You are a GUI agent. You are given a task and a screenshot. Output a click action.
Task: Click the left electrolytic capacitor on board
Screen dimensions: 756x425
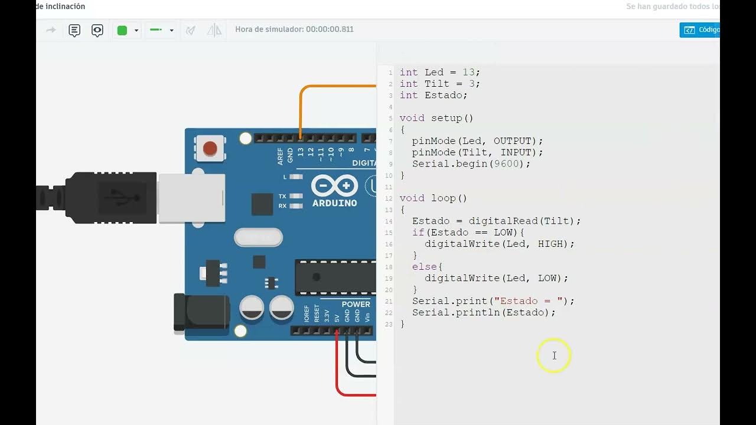click(252, 308)
